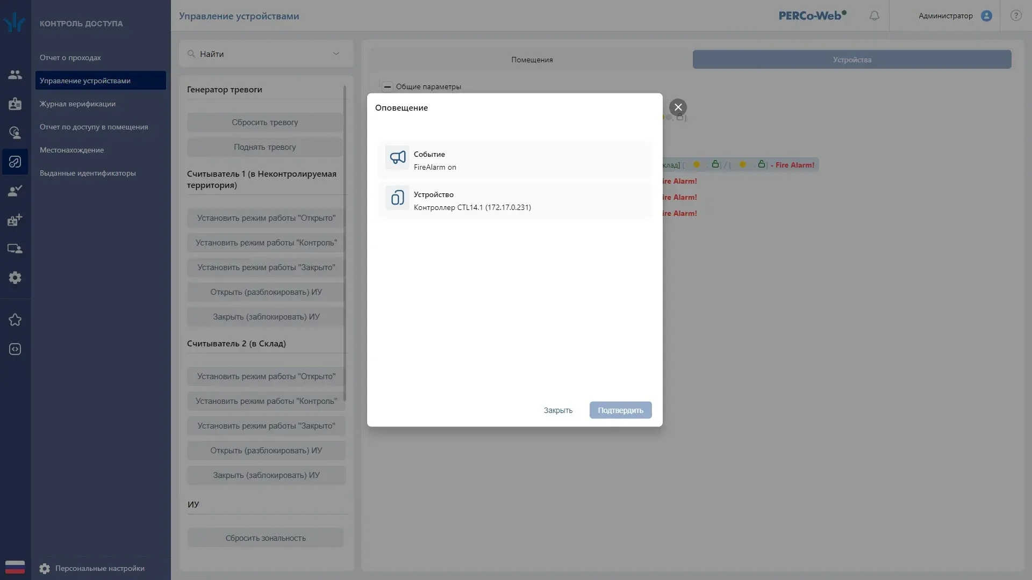Select Управление устройствами menu item
The width and height of the screenshot is (1032, 580).
click(101, 81)
